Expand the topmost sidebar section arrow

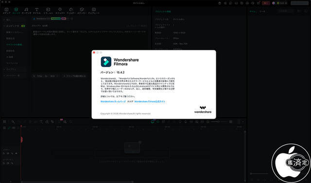tap(4, 20)
